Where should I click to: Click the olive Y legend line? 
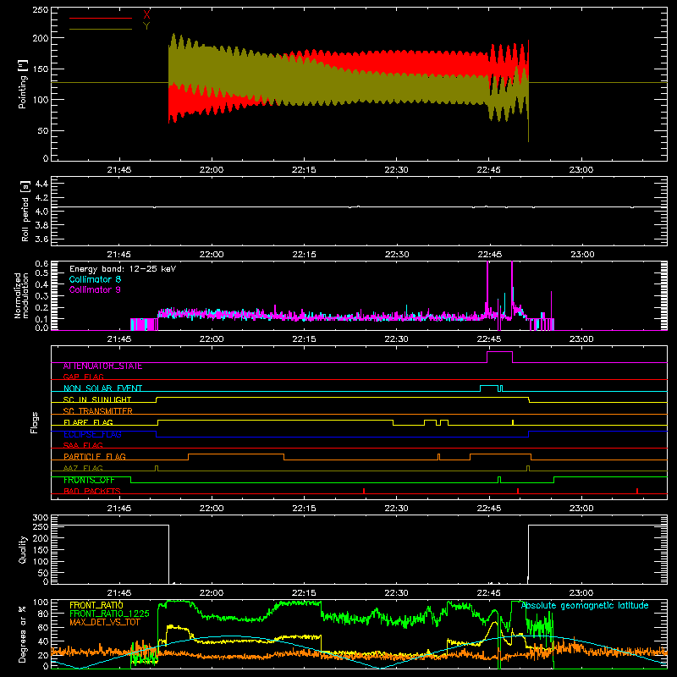click(x=101, y=29)
